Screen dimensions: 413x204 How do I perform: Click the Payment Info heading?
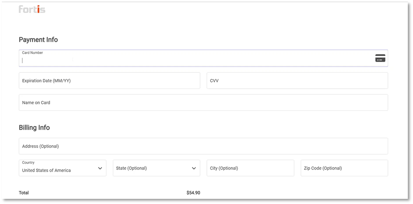tap(38, 40)
